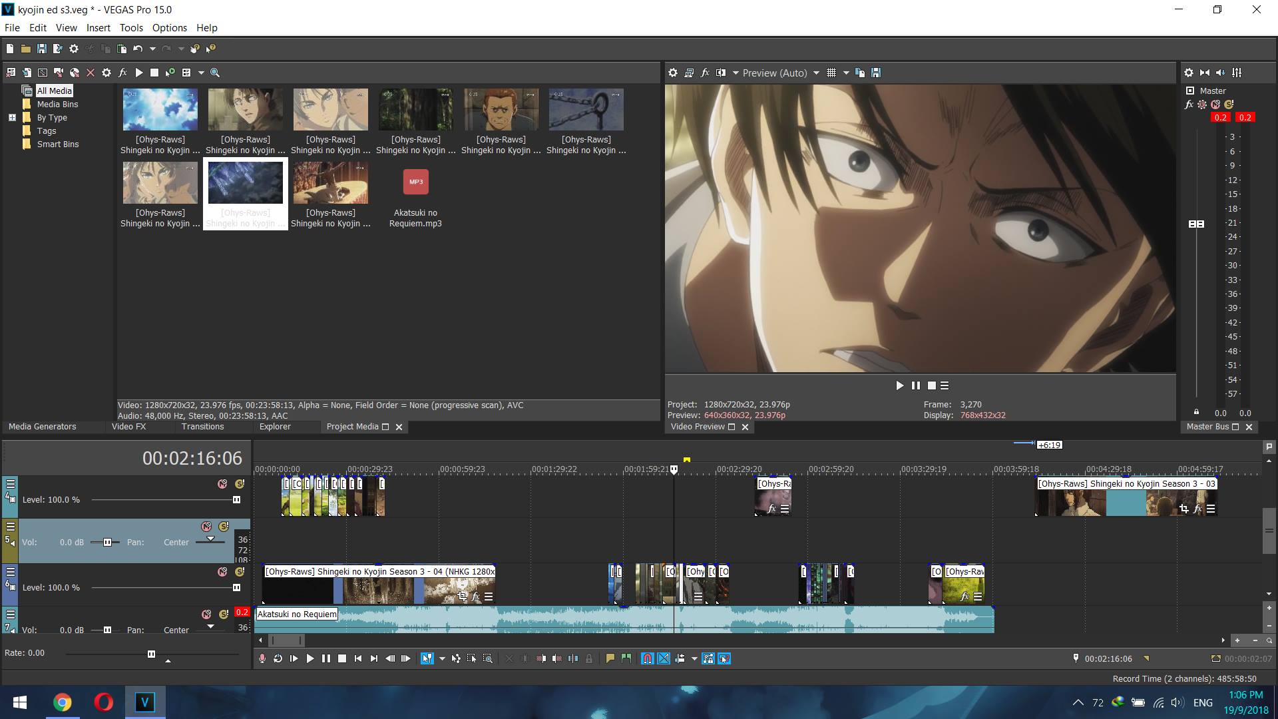Create a new project with the New icon
The width and height of the screenshot is (1278, 719).
[x=10, y=49]
